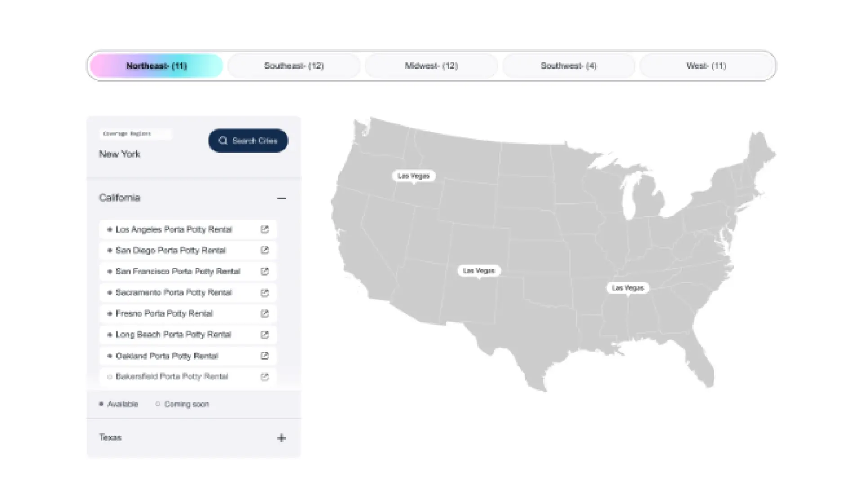Open external link for San Diego Porta Potty Rental
This screenshot has height=485, width=863.
tap(265, 250)
